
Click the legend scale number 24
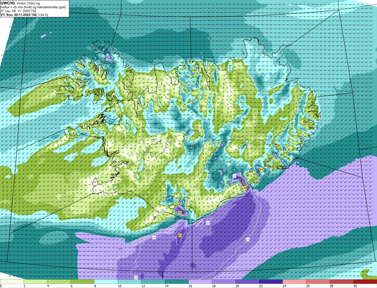pos(284,286)
